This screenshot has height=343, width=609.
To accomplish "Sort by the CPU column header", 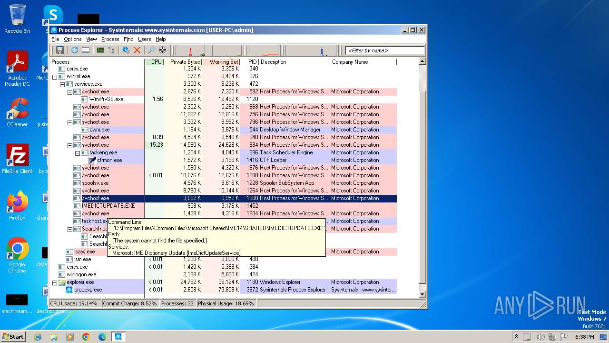I will coord(154,62).
